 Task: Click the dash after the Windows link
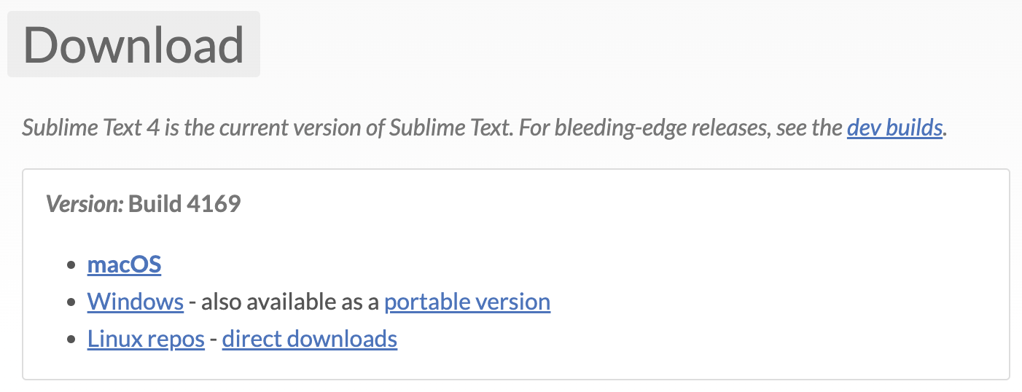pyautogui.click(x=192, y=302)
